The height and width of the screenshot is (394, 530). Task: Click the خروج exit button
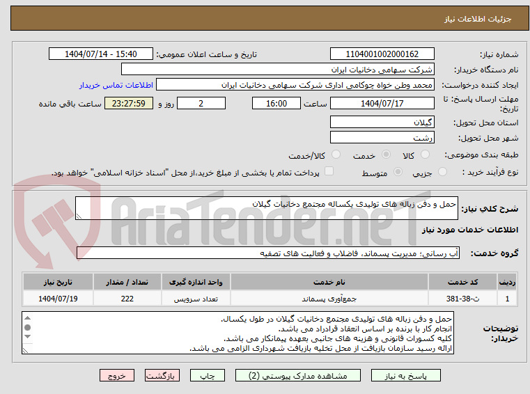point(116,375)
